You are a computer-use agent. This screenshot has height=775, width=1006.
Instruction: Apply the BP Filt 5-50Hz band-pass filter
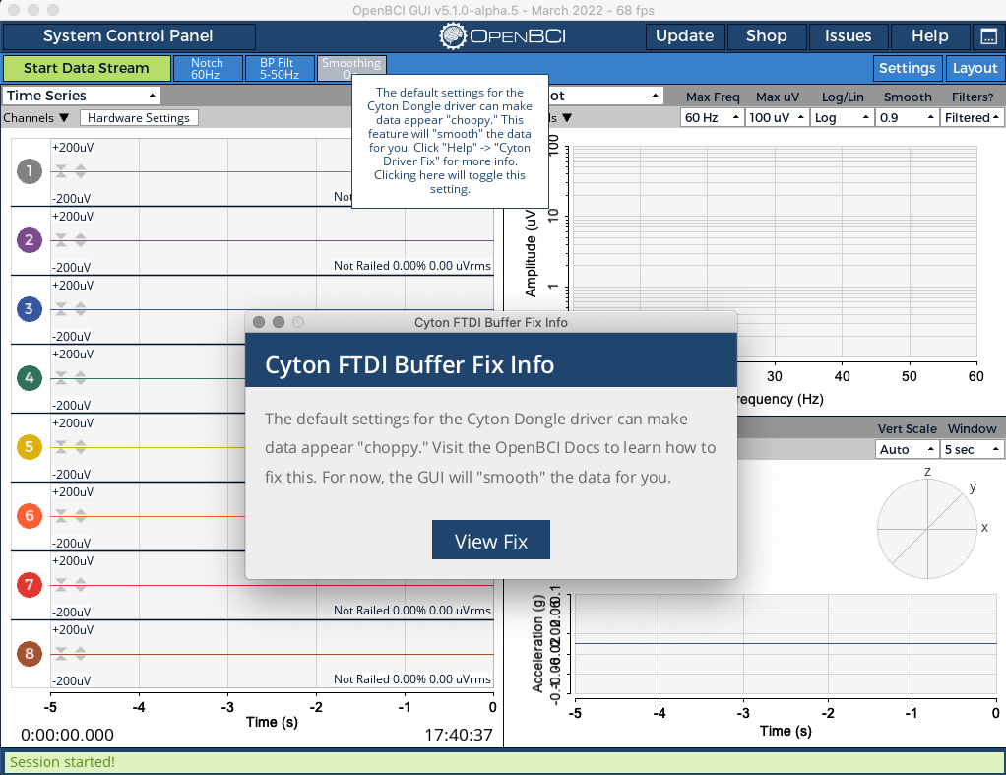coord(280,68)
